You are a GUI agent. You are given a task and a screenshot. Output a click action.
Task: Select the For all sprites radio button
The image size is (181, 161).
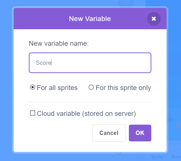click(33, 87)
